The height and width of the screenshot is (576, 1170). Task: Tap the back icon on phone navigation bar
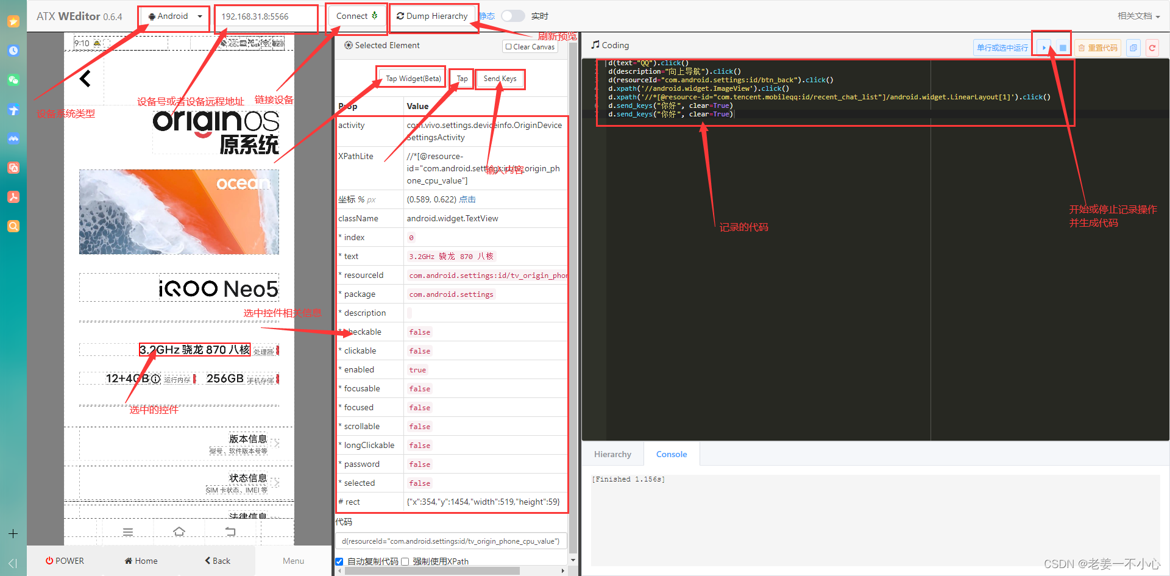click(230, 532)
